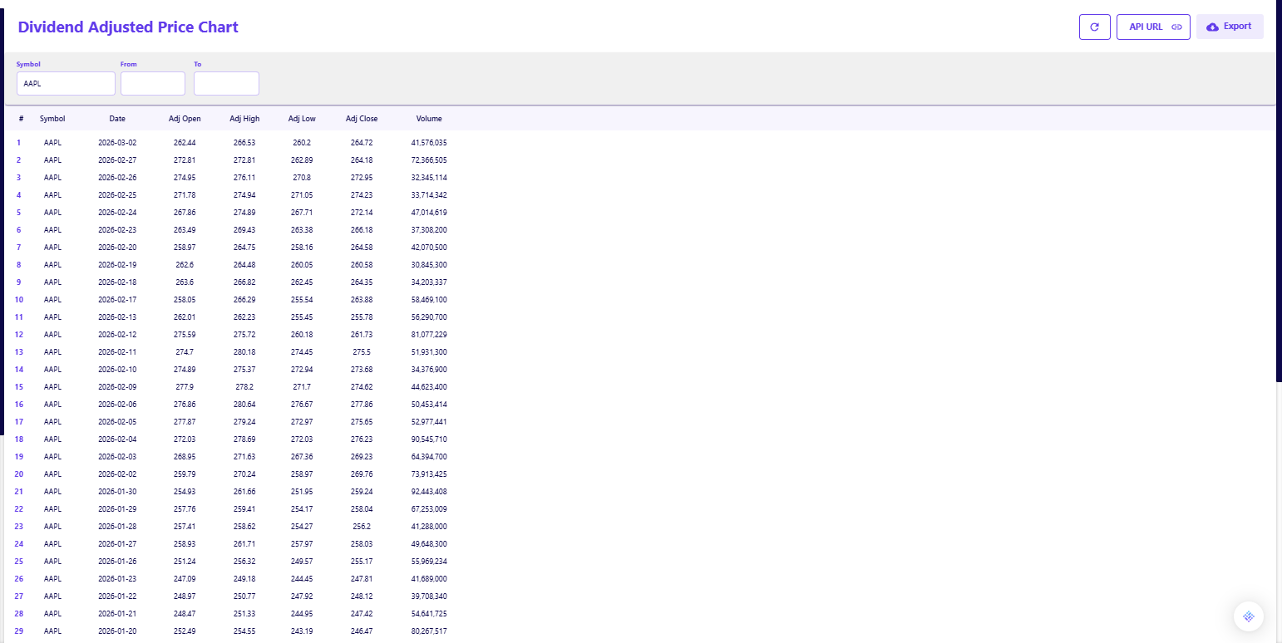This screenshot has height=643, width=1282.
Task: Click the 2026-02-12 date cell
Action: point(117,334)
